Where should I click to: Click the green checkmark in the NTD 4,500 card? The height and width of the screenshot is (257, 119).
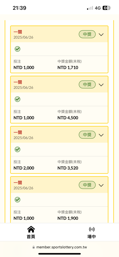(18, 99)
